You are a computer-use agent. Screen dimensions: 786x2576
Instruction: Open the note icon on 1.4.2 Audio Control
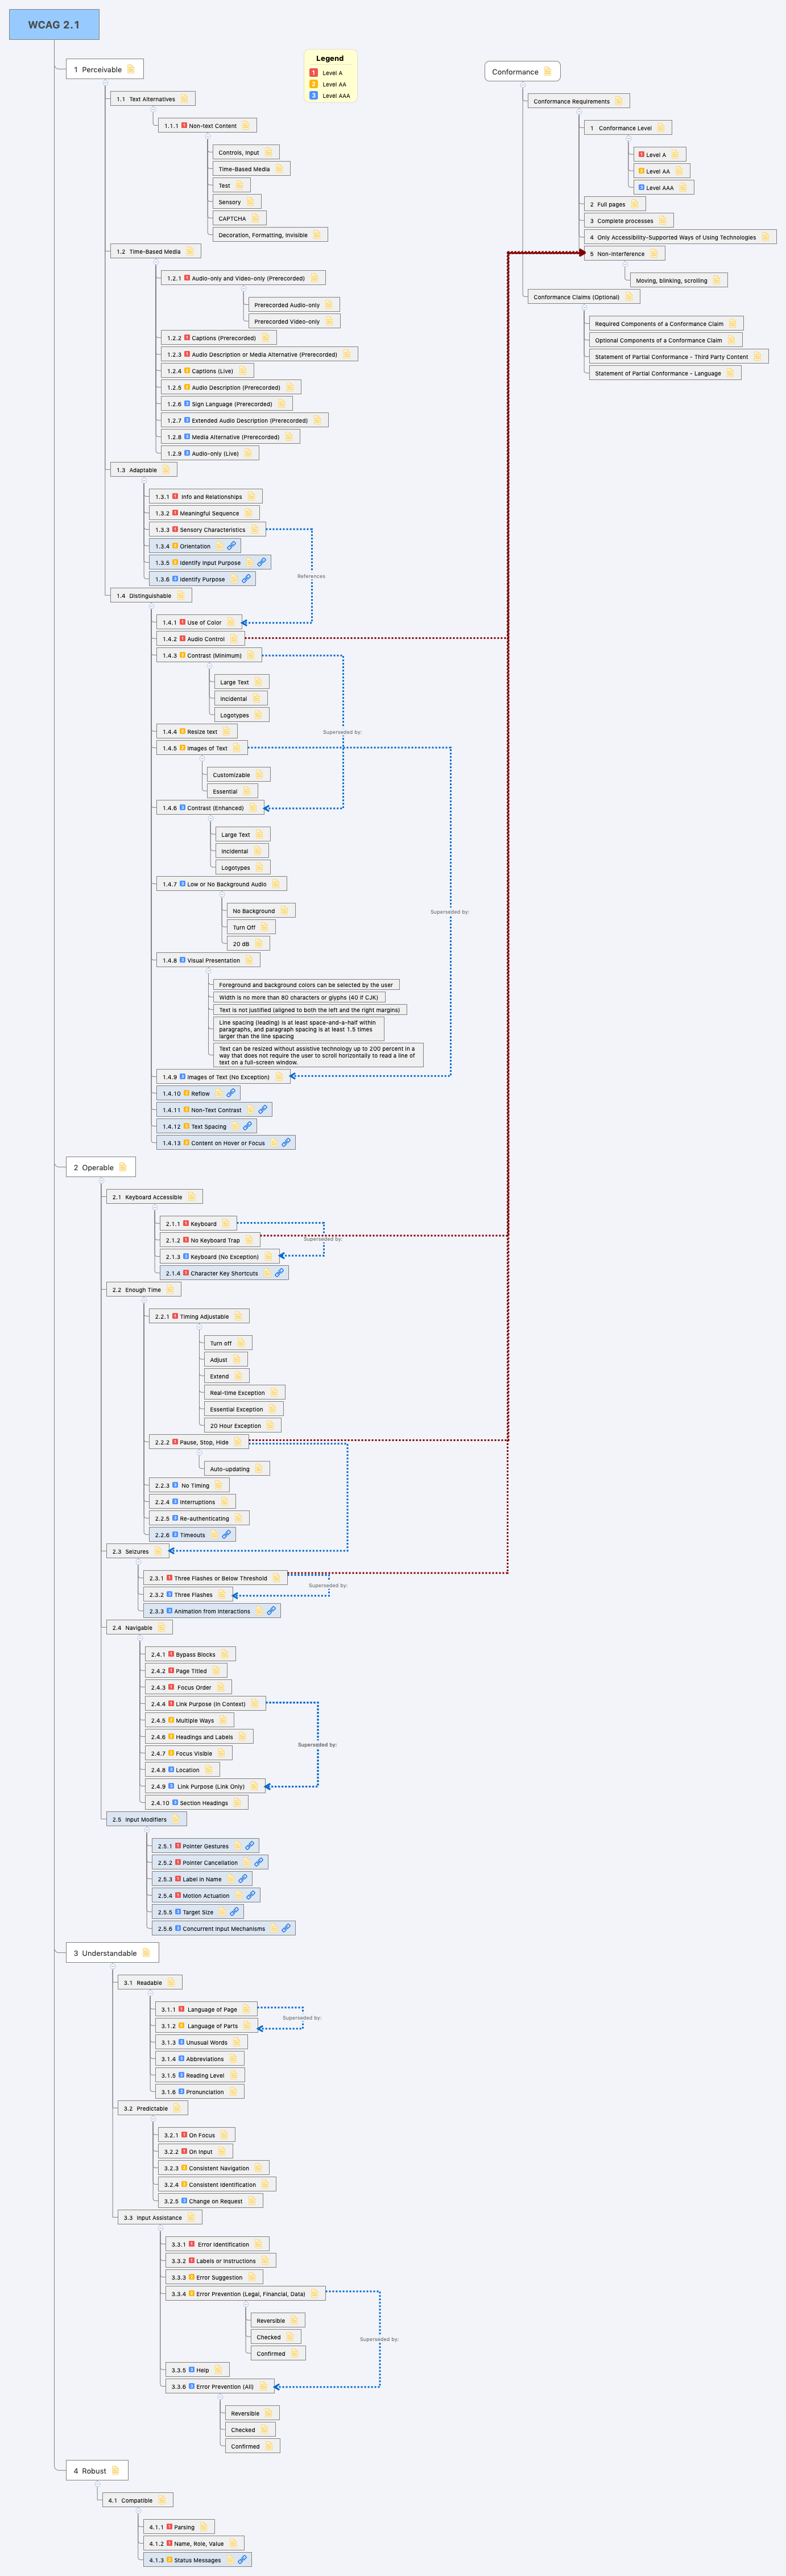click(x=234, y=638)
